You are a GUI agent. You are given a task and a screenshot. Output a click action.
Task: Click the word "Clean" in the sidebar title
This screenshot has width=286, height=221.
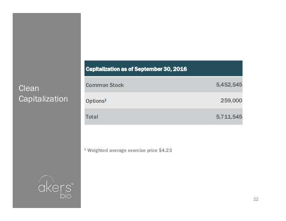point(29,88)
